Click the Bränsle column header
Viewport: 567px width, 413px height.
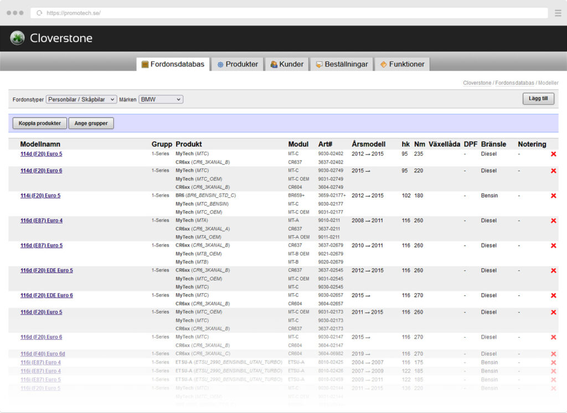[493, 144]
